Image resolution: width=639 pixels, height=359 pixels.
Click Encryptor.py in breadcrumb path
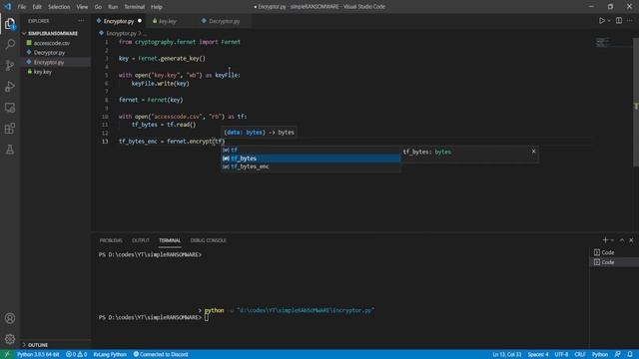point(121,33)
